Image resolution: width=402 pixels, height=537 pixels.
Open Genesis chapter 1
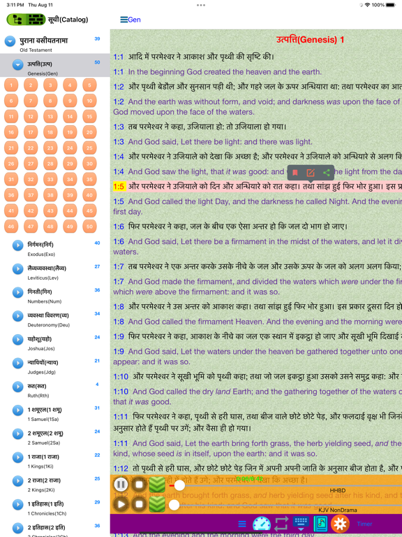pyautogui.click(x=11, y=85)
